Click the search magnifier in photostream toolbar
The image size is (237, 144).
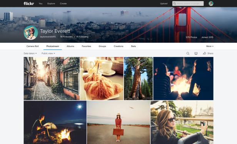click(x=188, y=54)
